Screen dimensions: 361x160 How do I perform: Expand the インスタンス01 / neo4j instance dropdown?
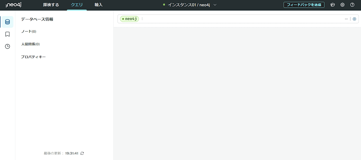(190, 5)
